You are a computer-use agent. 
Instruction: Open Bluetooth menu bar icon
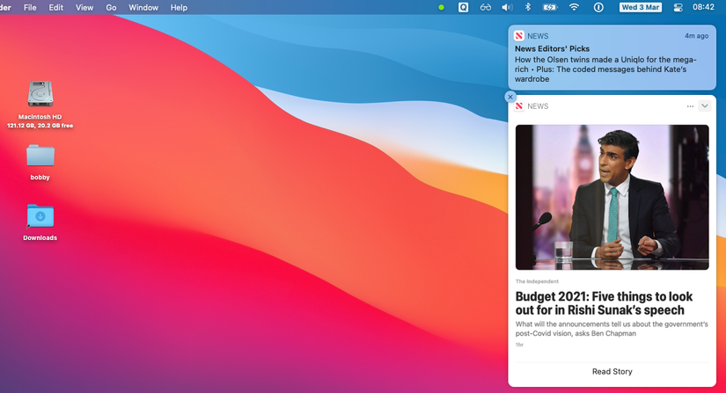[528, 7]
